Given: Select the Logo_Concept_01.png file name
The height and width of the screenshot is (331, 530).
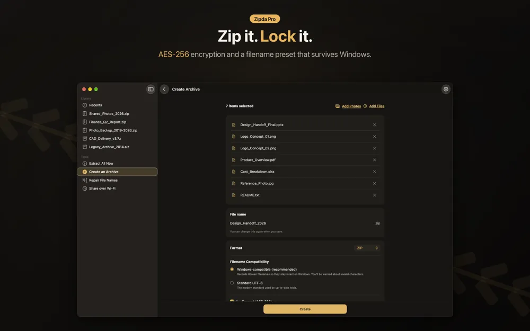Looking at the screenshot, I should click(x=258, y=137).
